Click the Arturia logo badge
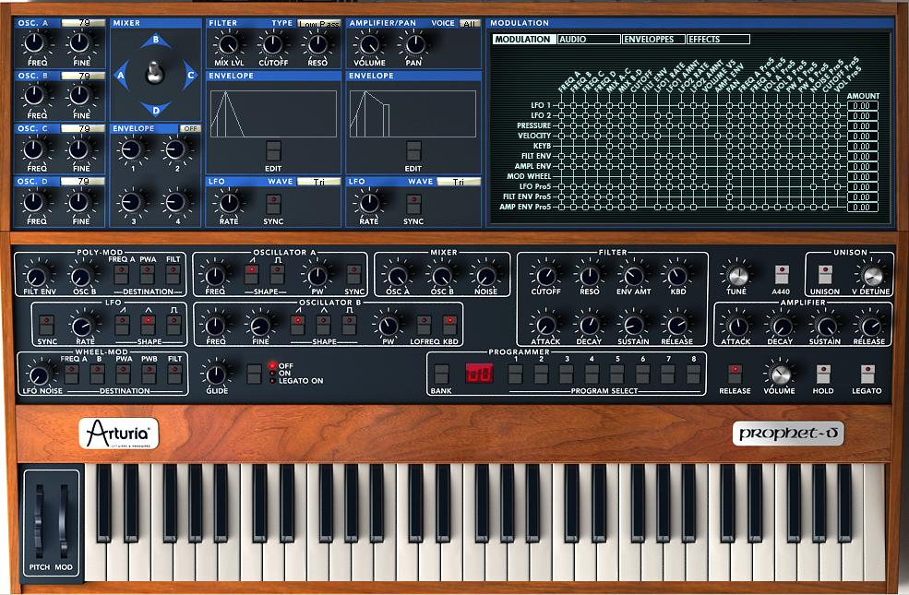Image resolution: width=909 pixels, height=595 pixels. tap(119, 434)
